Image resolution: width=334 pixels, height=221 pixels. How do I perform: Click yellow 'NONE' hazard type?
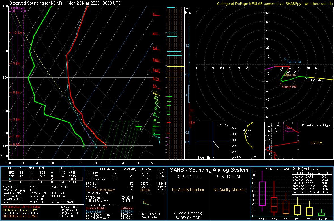click(x=316, y=143)
